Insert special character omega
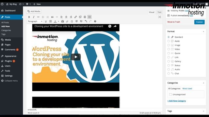Viewport: 209px width, 117px height. point(72,21)
